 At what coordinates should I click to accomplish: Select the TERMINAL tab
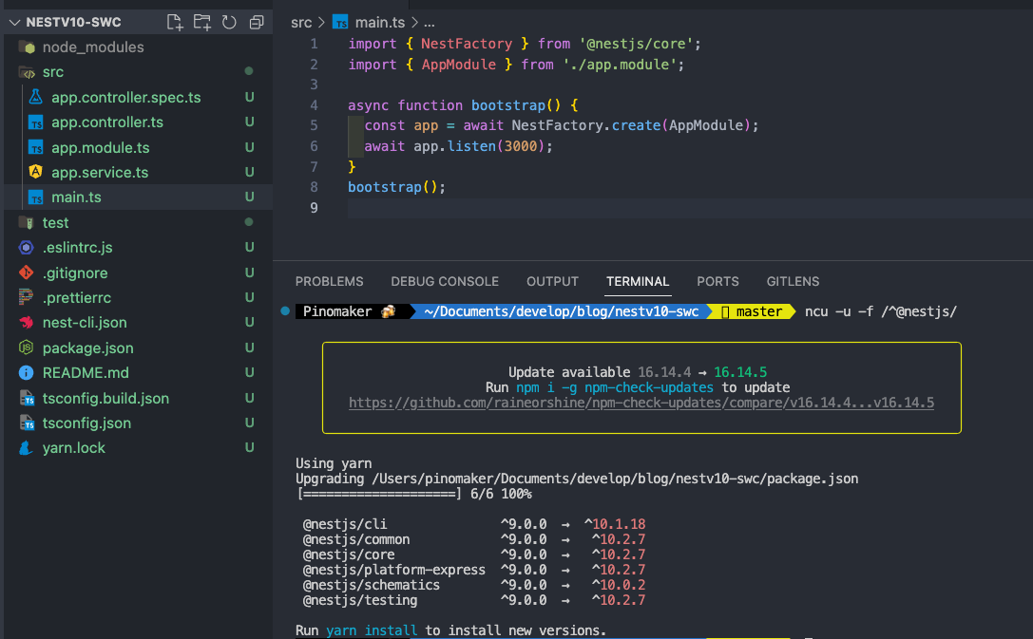638,282
